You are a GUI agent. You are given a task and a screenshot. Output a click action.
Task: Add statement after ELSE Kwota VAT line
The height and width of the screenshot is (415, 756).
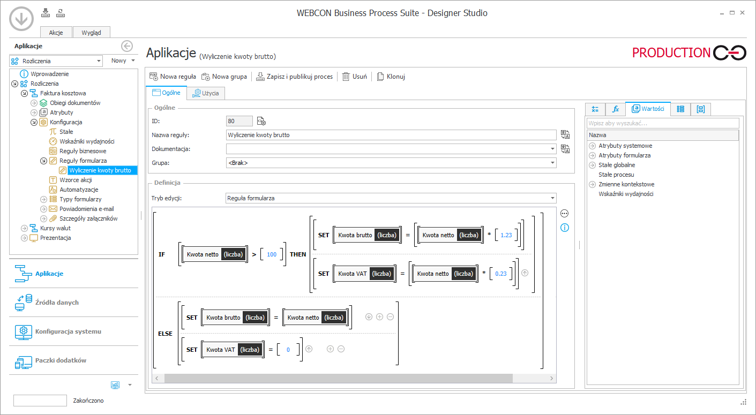(x=330, y=349)
